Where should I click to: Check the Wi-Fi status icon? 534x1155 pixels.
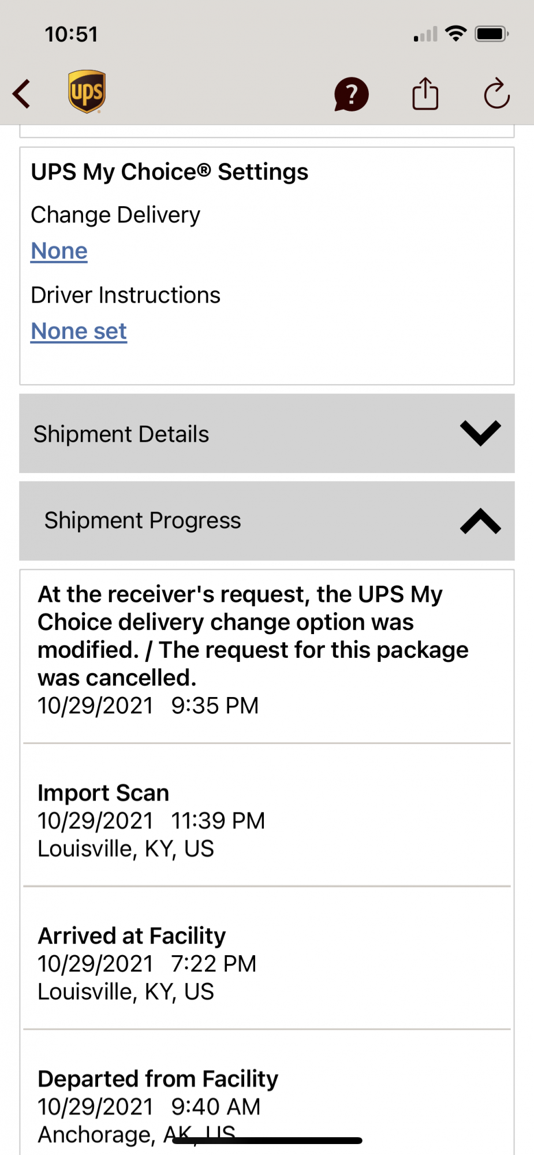point(456,33)
